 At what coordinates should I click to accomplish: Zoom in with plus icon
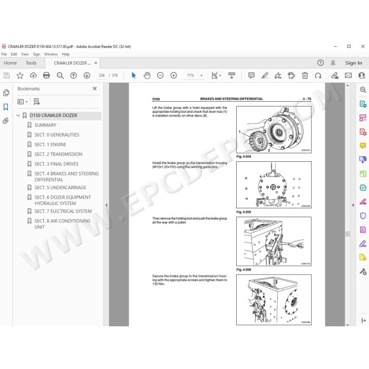[173, 75]
